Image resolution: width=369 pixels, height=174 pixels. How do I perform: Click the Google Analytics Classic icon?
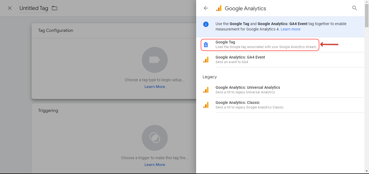(x=206, y=105)
